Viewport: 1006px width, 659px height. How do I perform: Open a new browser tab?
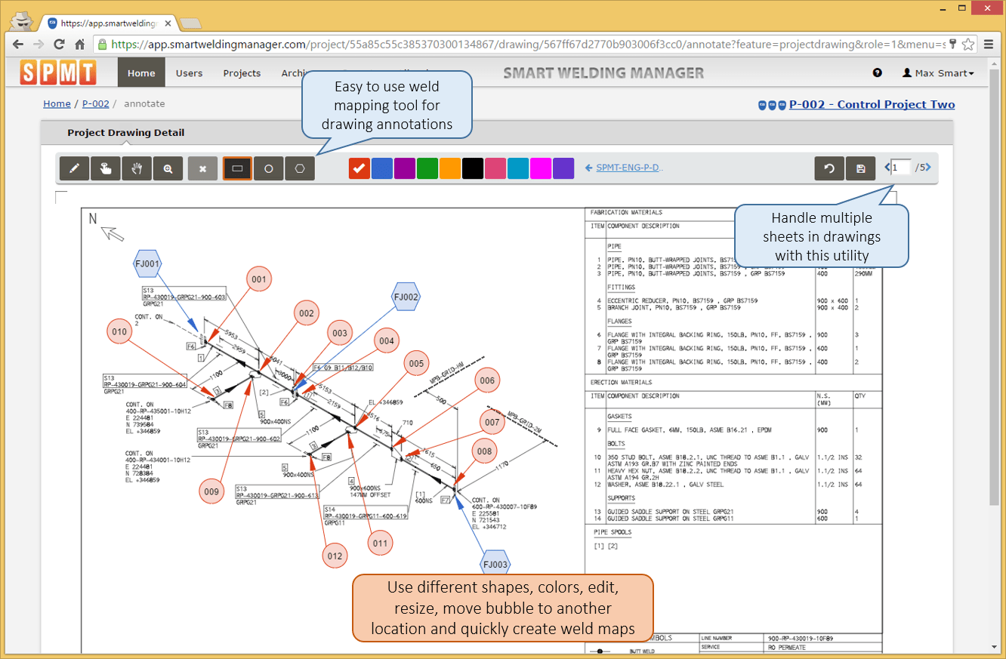tap(190, 23)
